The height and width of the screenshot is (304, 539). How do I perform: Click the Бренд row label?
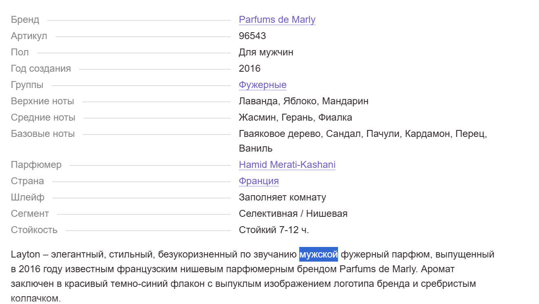click(x=25, y=20)
